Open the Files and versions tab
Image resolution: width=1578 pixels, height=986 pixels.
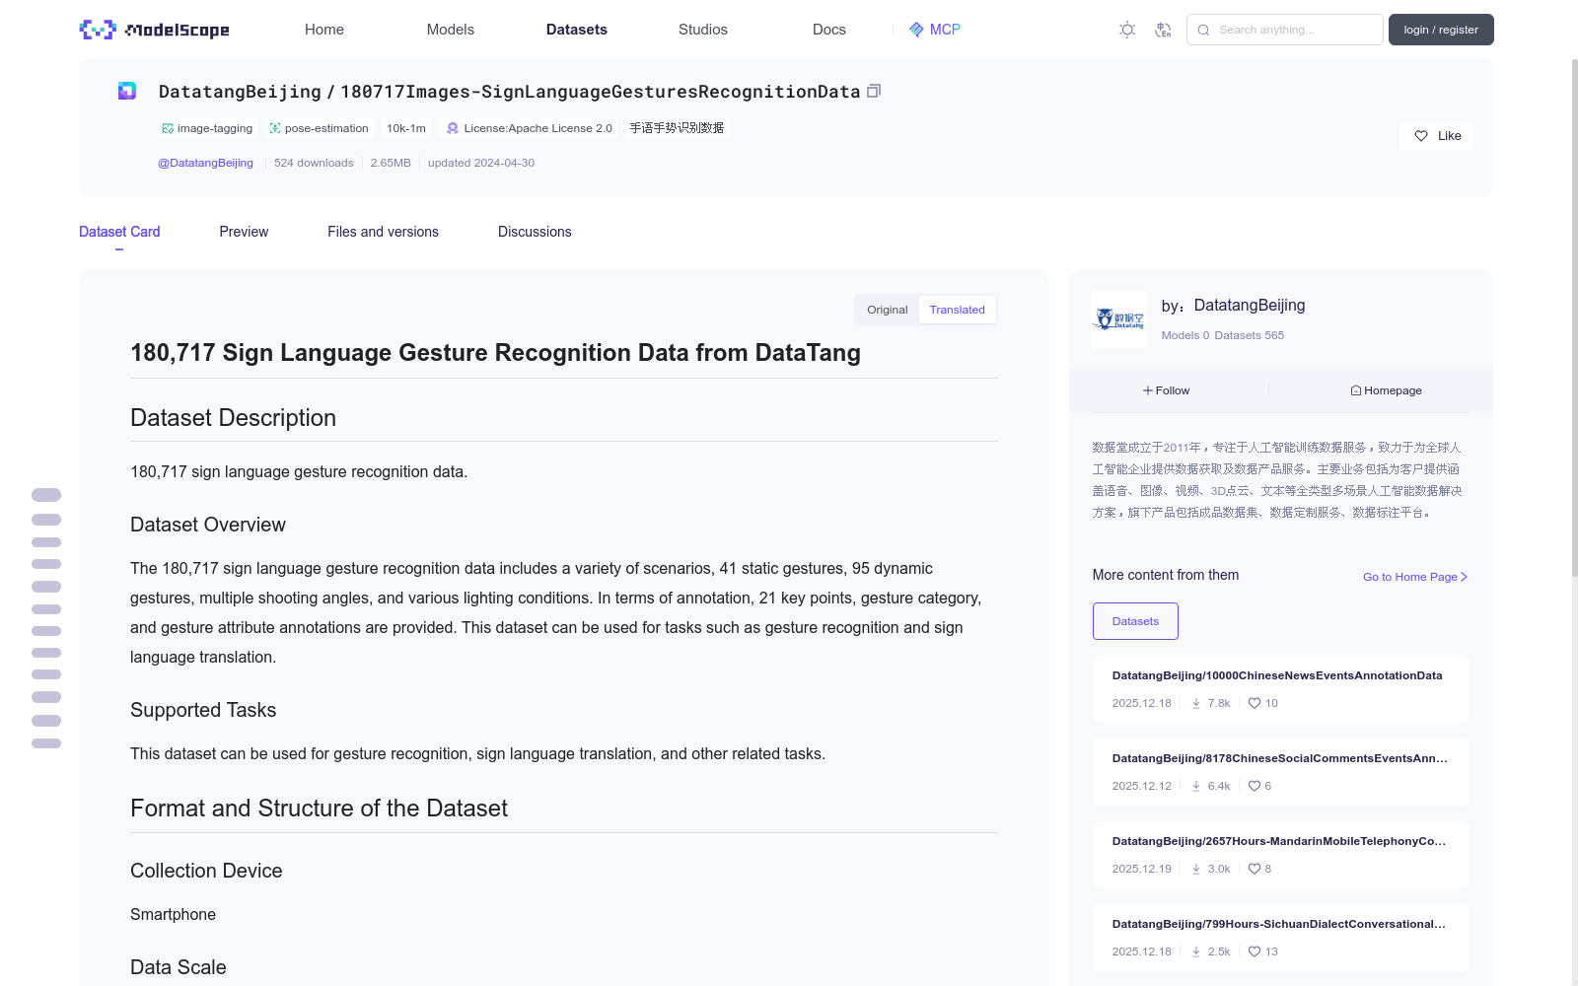point(383,232)
